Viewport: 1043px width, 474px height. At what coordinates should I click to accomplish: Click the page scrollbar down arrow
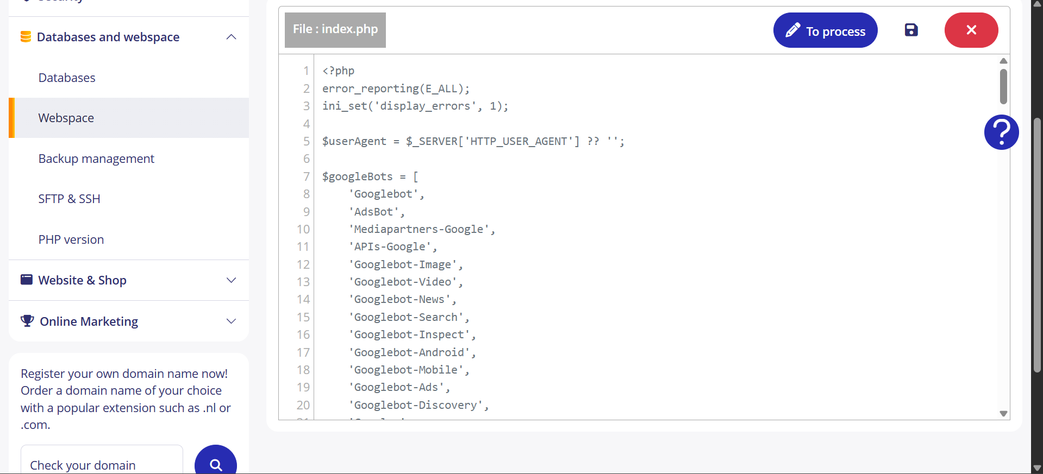pos(1037,468)
